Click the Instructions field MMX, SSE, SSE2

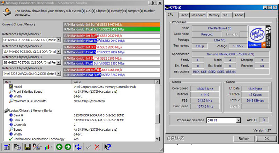pos(231,72)
